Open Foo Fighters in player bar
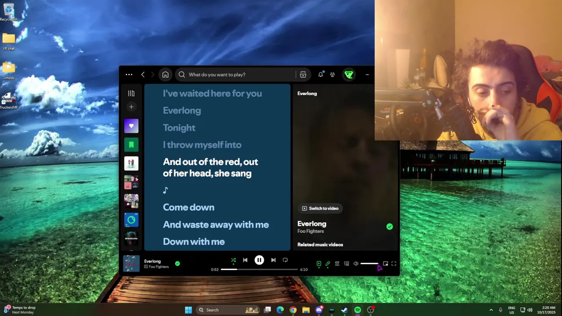 coord(159,267)
